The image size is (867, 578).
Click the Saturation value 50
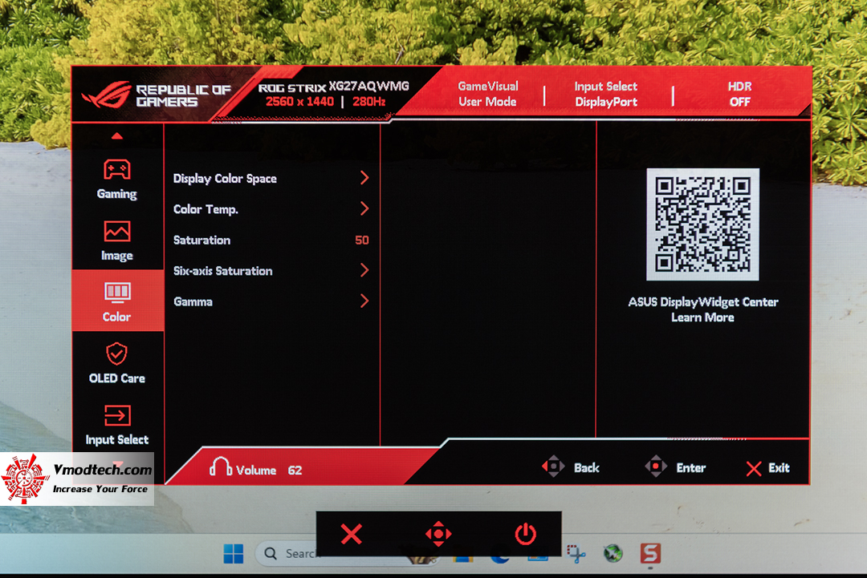point(361,240)
